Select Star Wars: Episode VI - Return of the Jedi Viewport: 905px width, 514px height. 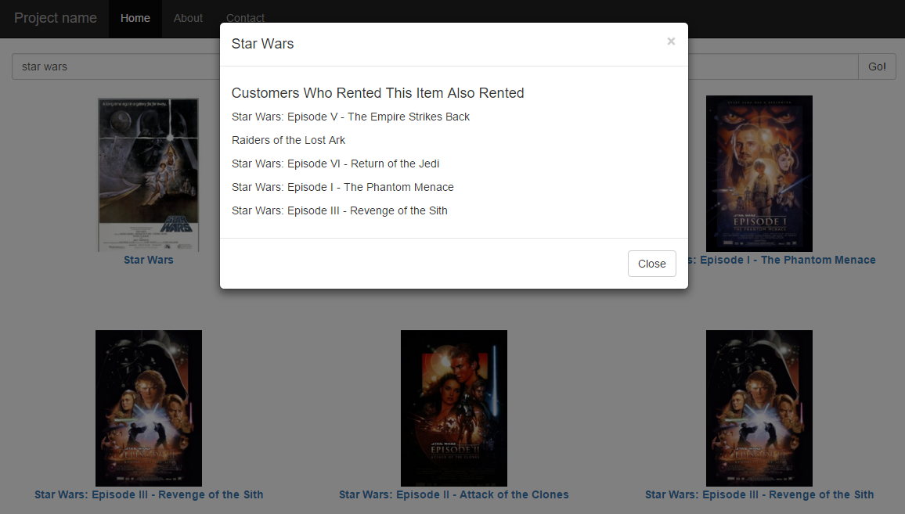[x=335, y=164]
